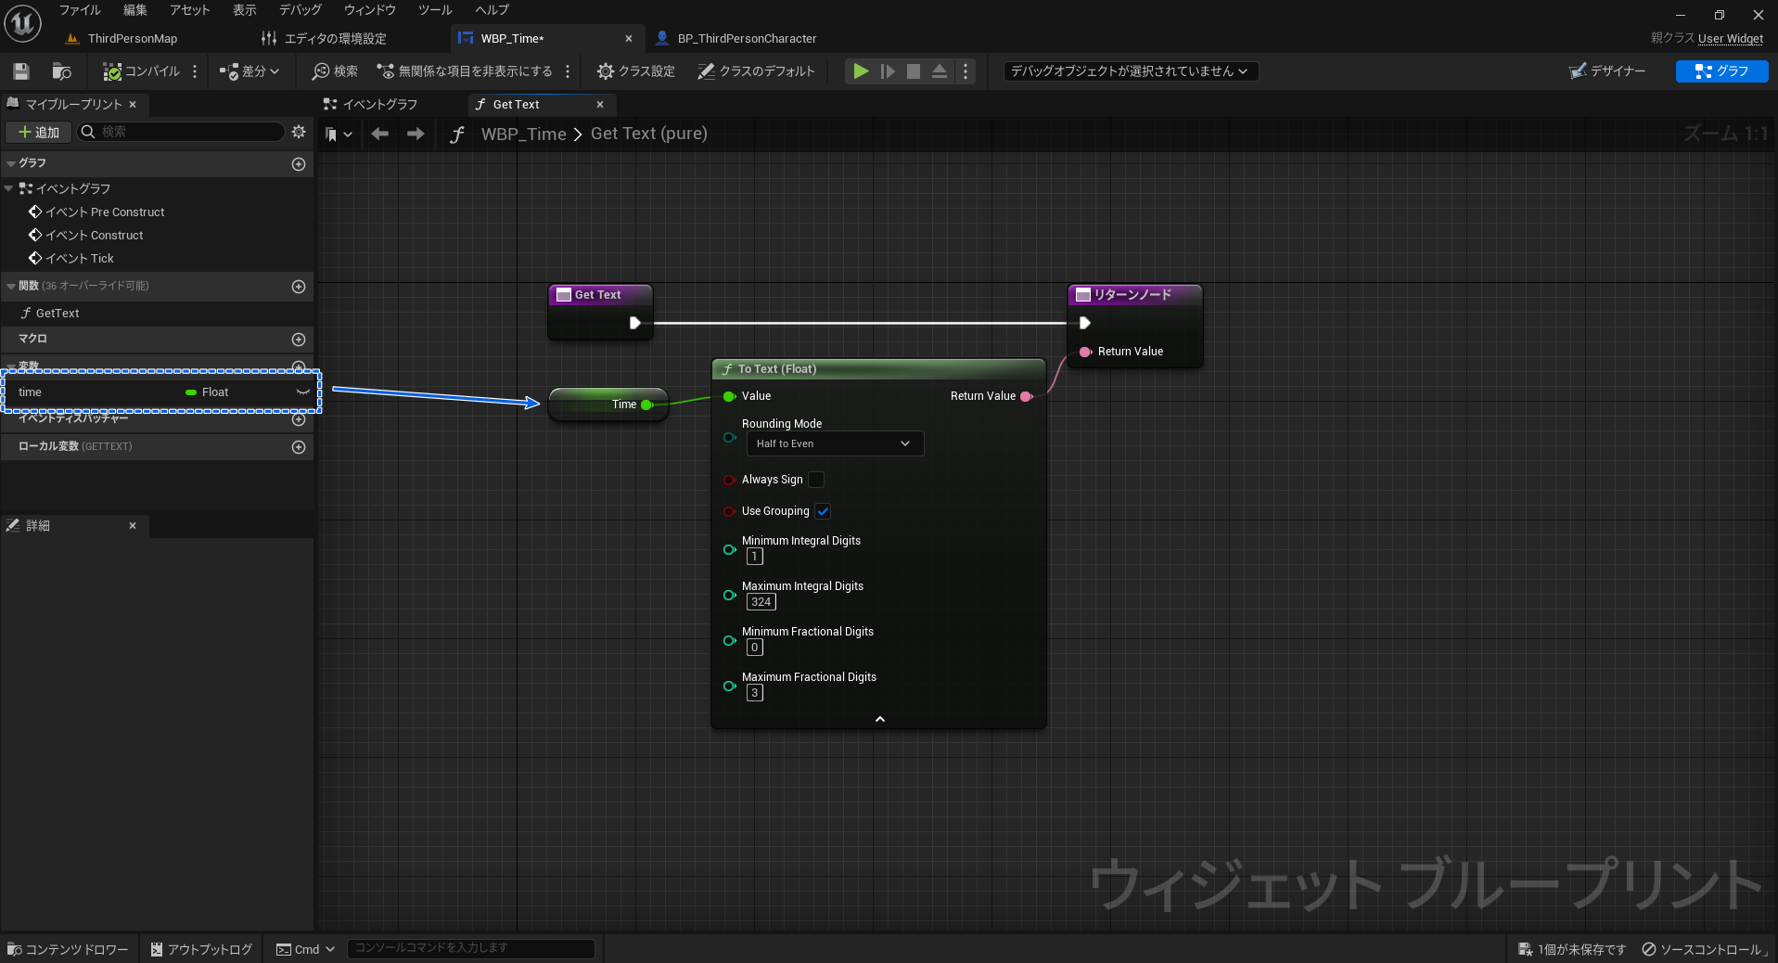
Task: Switch to the BP_ThirdPersonCharacter tab
Action: click(736, 38)
